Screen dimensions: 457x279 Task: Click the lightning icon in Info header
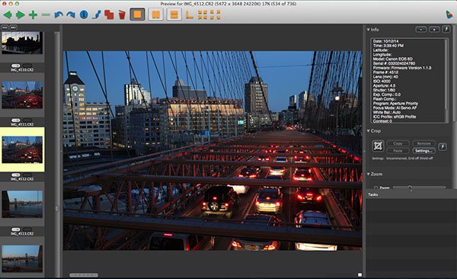(446, 29)
